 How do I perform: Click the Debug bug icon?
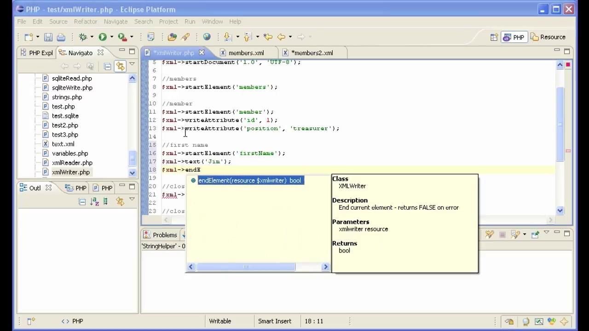click(83, 37)
